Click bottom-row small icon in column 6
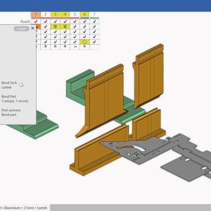The width and height of the screenshot is (211, 211). point(85,46)
